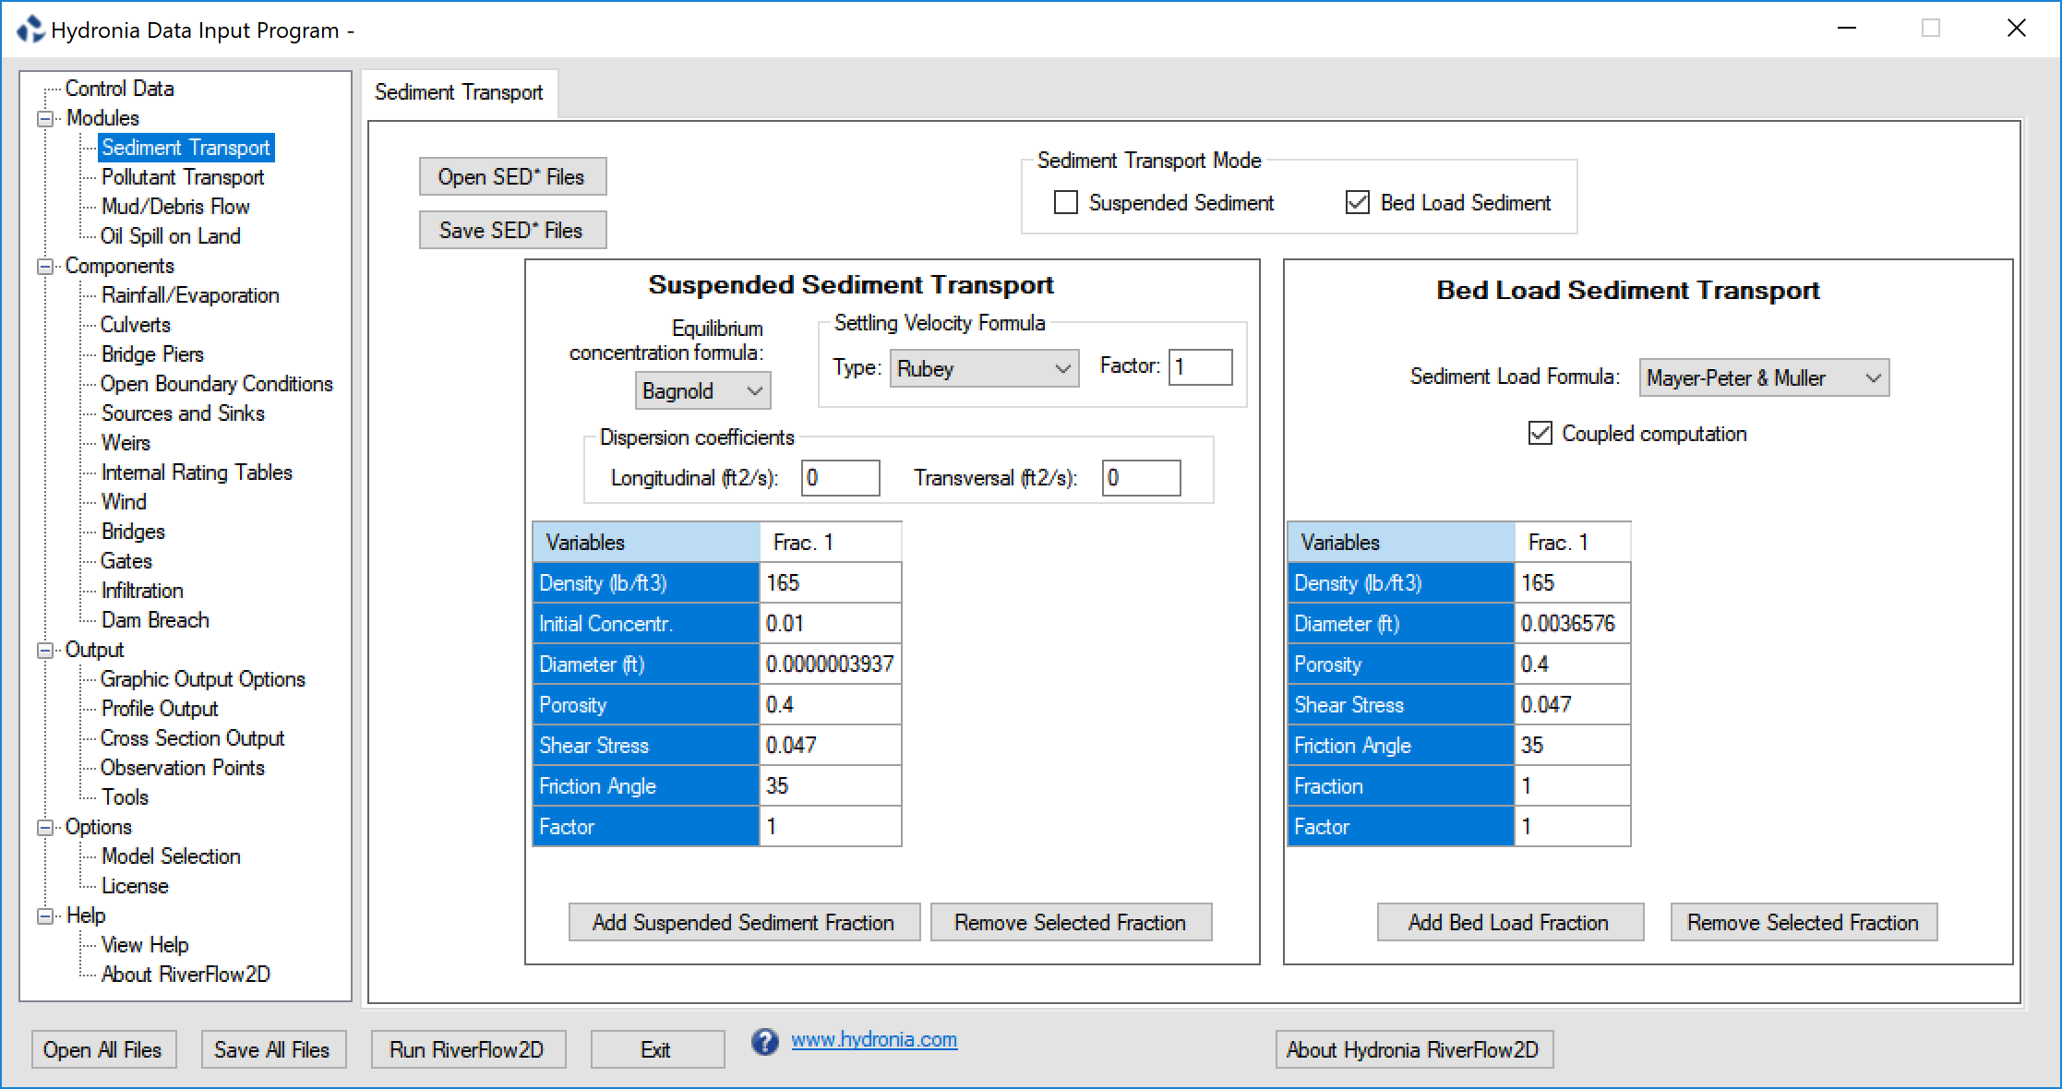
Task: Click the Exit button
Action: tap(657, 1049)
